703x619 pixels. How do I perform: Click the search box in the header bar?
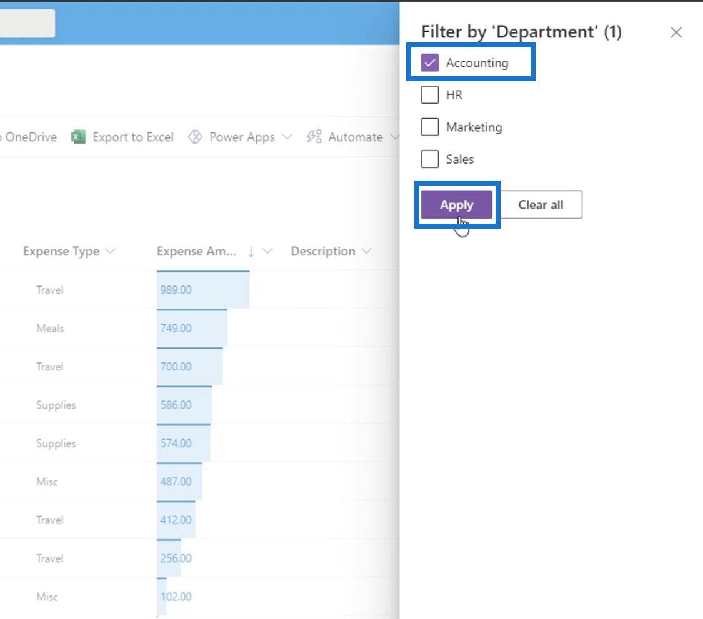click(27, 23)
